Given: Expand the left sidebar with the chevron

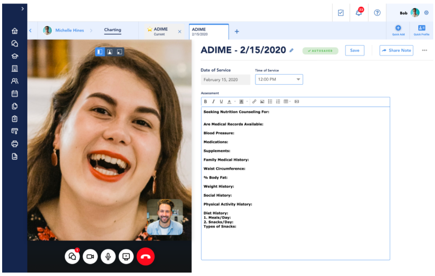Looking at the screenshot, I should click(22, 9).
